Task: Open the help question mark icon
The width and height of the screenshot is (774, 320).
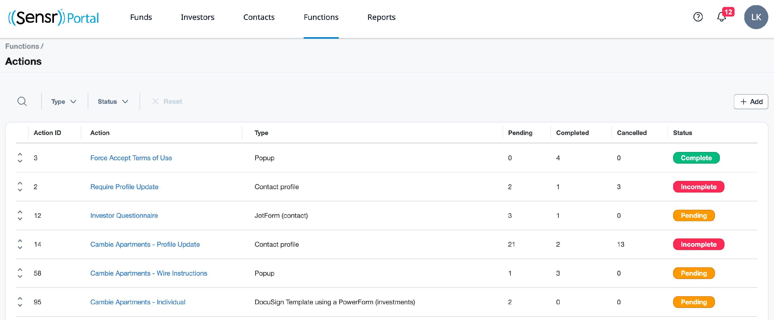Action: pyautogui.click(x=698, y=17)
